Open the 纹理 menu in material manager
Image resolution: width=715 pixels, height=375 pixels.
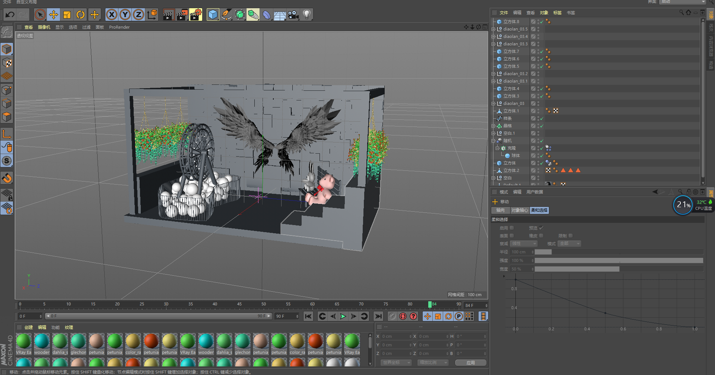(69, 327)
